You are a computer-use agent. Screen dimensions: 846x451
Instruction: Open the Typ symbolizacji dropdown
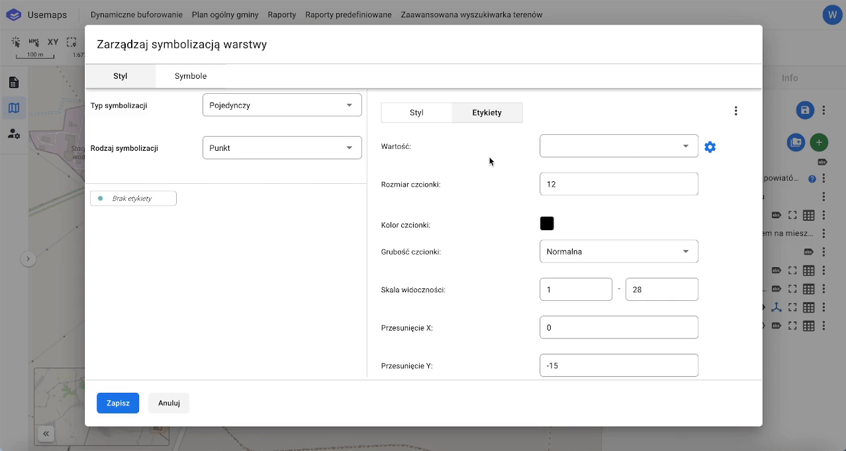tap(282, 105)
